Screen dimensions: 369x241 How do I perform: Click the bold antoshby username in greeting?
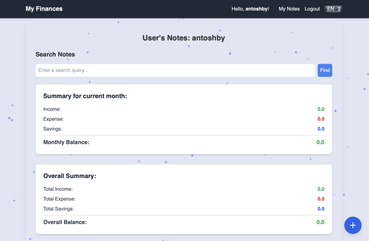coord(257,9)
